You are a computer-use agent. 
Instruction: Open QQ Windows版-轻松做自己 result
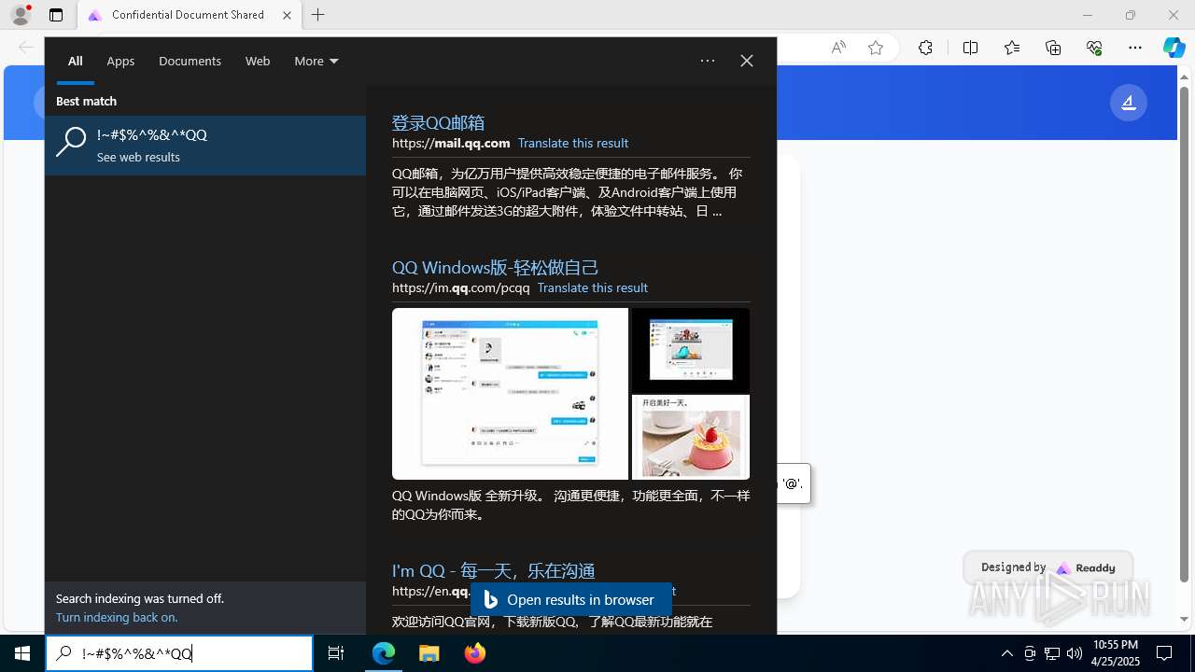495,267
